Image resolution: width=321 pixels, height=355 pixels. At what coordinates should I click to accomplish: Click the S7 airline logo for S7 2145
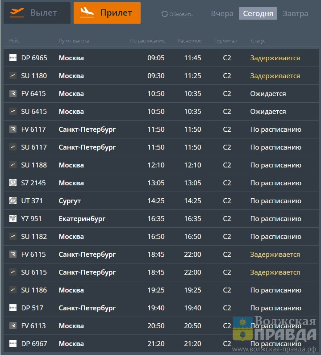pos(13,183)
